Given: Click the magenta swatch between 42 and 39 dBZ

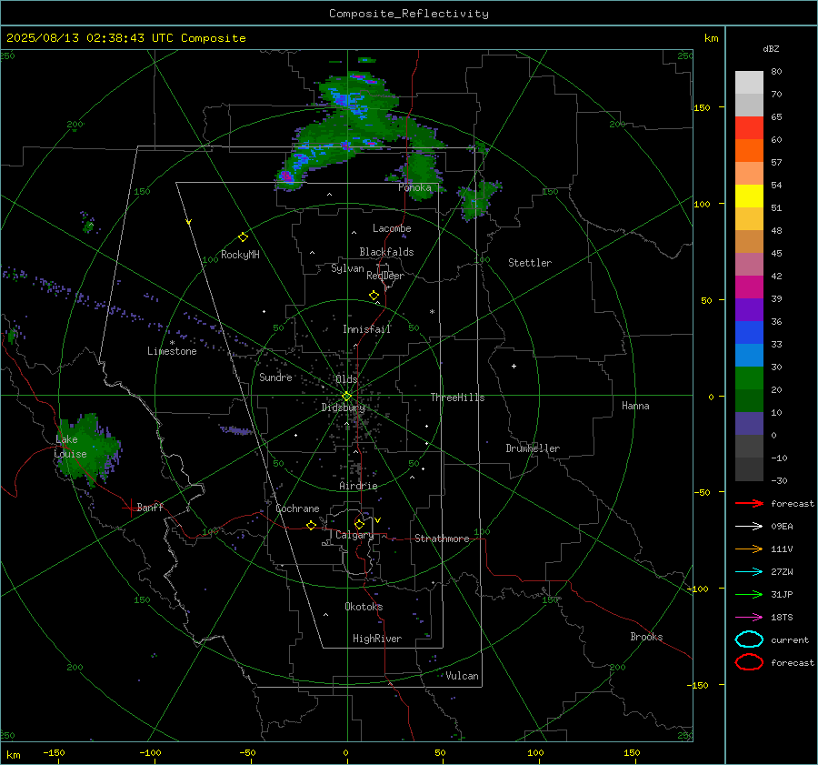Looking at the screenshot, I should [749, 287].
